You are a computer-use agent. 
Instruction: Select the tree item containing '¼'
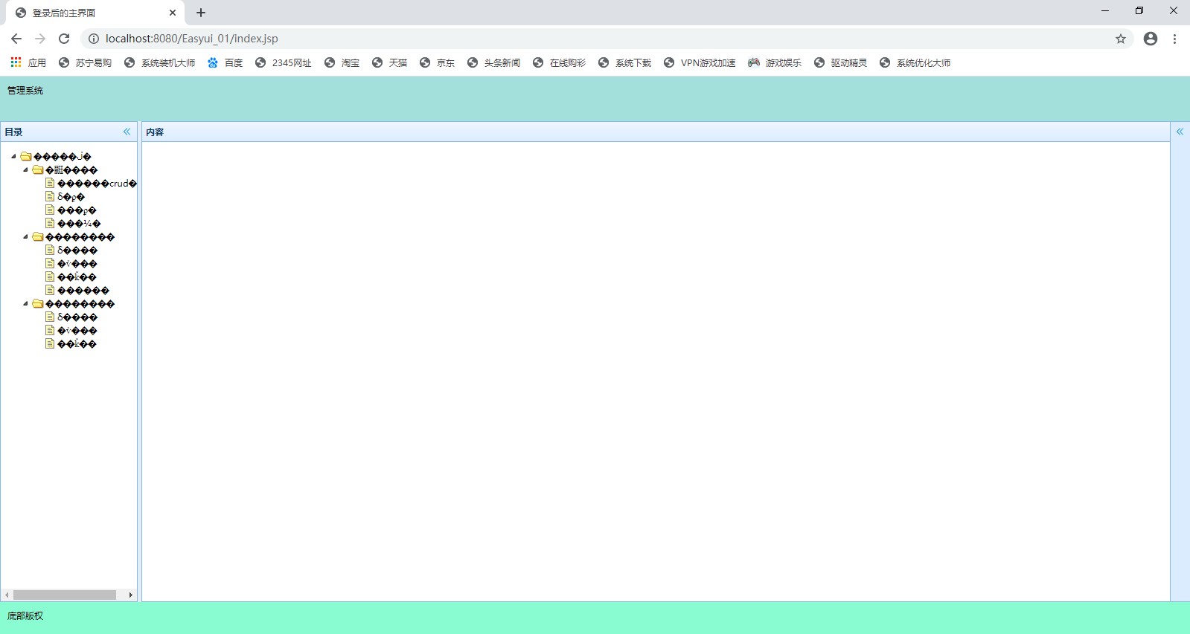click(x=79, y=224)
